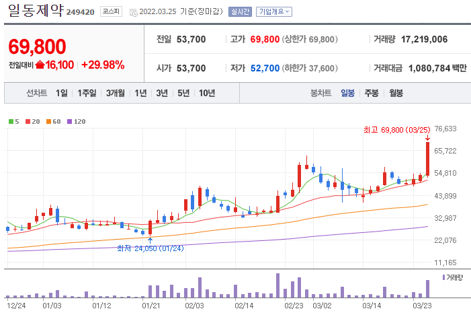Image resolution: width=471 pixels, height=313 pixels.
Task: Click the calendar clock icon beside the date
Action: click(x=133, y=12)
